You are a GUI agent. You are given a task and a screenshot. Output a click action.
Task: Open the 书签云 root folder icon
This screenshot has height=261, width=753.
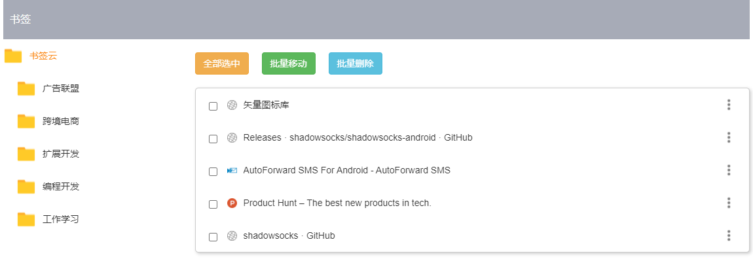pyautogui.click(x=13, y=56)
